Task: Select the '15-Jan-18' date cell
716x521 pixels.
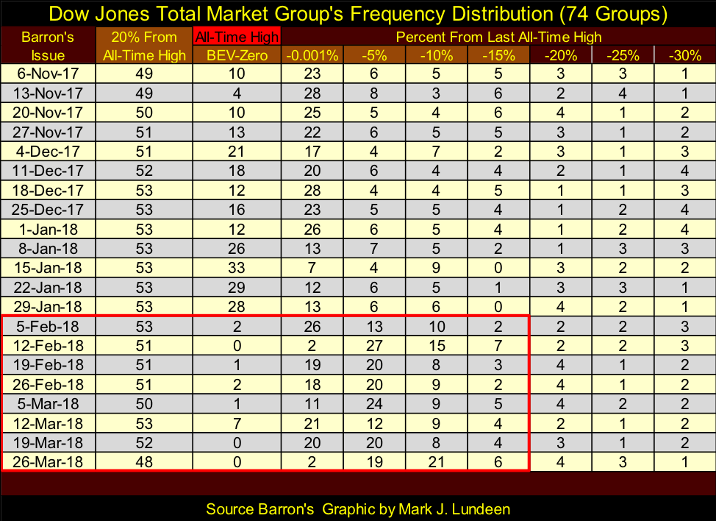Action: pyautogui.click(x=48, y=268)
